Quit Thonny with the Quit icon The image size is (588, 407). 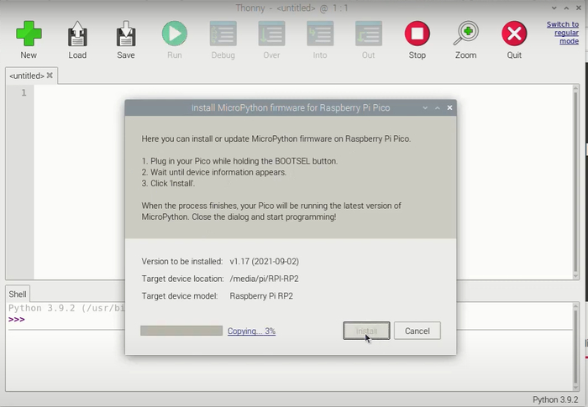[514, 39]
